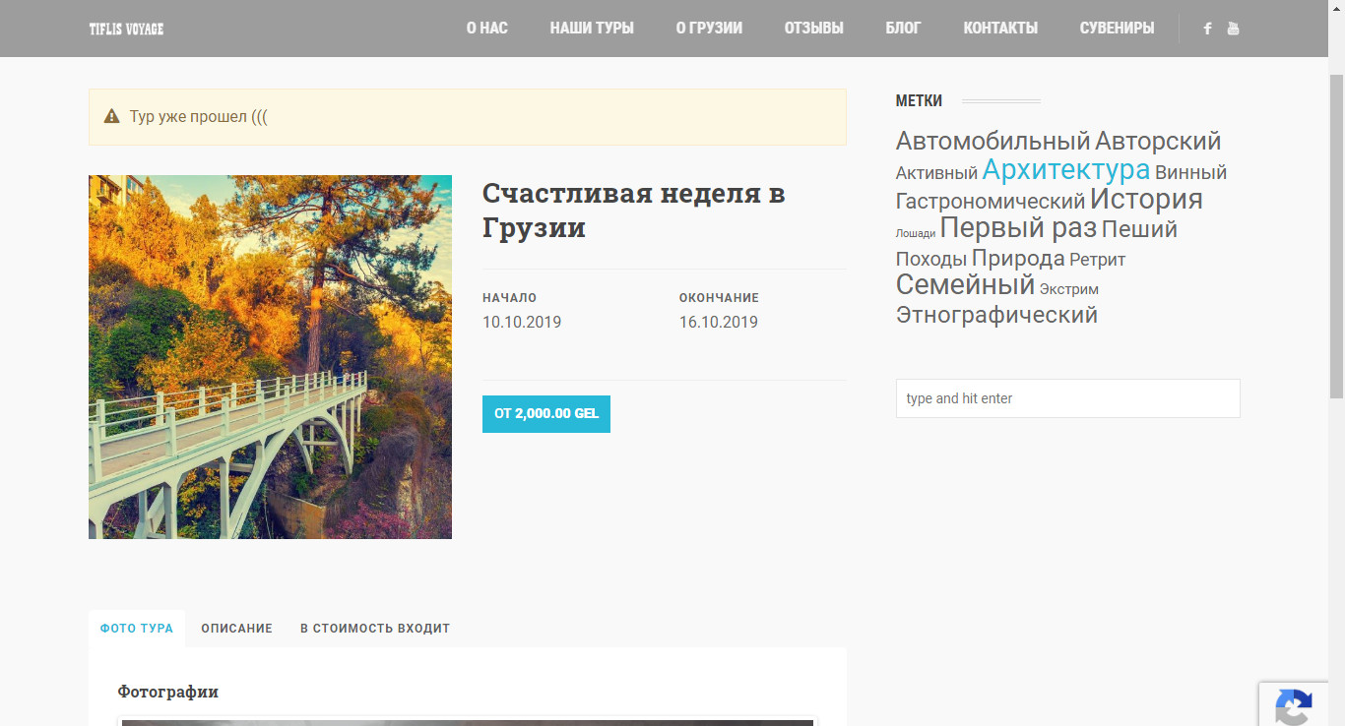Click the warning triangle in the notice
Screen dimensions: 1345x726
point(112,116)
